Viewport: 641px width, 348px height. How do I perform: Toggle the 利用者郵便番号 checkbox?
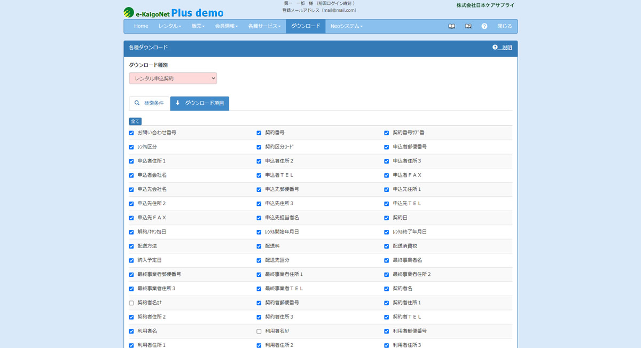point(387,331)
